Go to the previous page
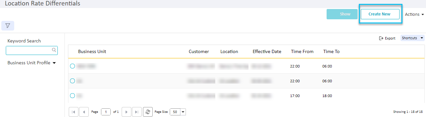The width and height of the screenshot is (426, 117). point(84,112)
